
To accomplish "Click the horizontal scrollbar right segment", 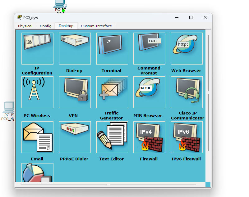I will click(153, 185).
